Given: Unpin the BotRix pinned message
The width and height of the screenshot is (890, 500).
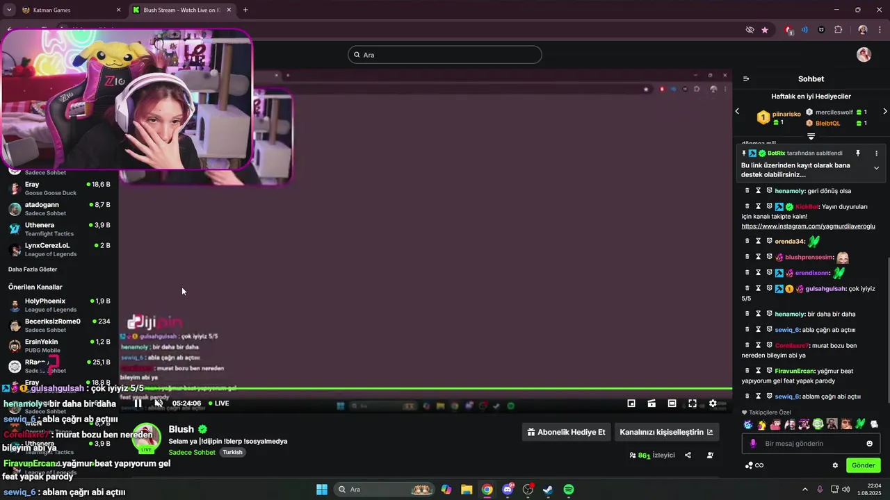Looking at the screenshot, I should [x=858, y=153].
